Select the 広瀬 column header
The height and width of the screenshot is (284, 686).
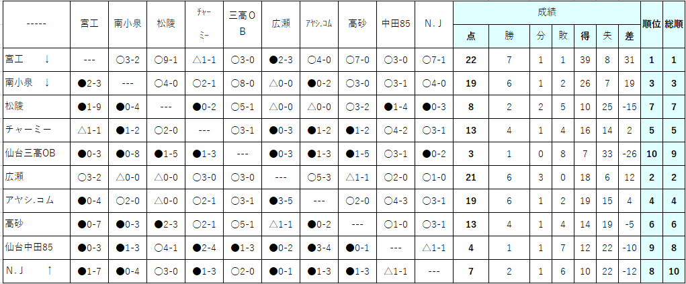(280, 24)
